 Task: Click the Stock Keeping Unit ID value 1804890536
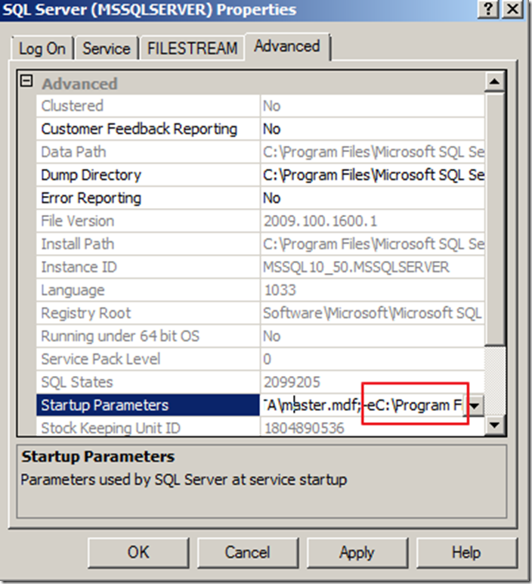[x=305, y=428]
